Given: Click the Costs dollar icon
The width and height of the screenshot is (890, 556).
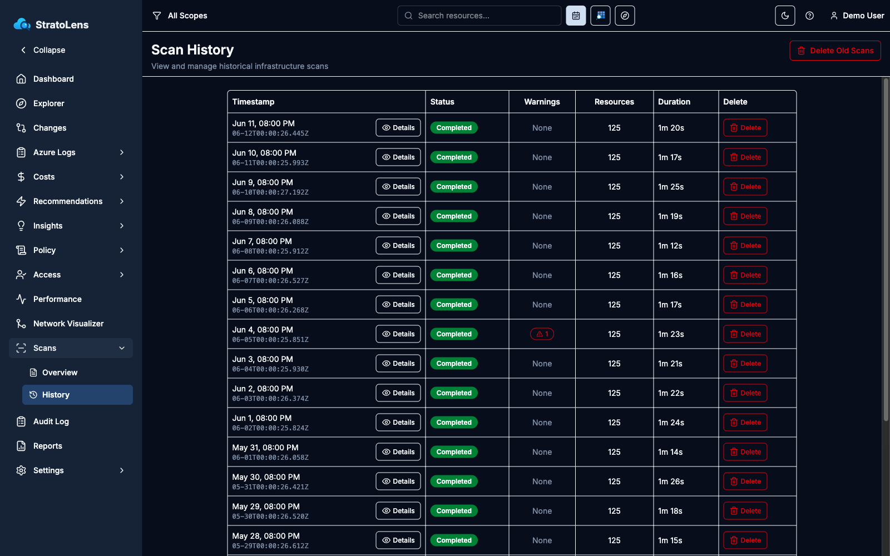Looking at the screenshot, I should 21,177.
